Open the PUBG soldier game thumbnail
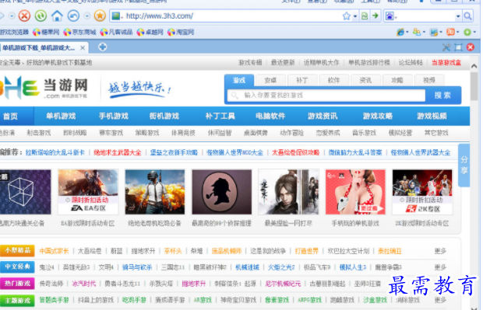The image size is (483, 310). [155, 192]
